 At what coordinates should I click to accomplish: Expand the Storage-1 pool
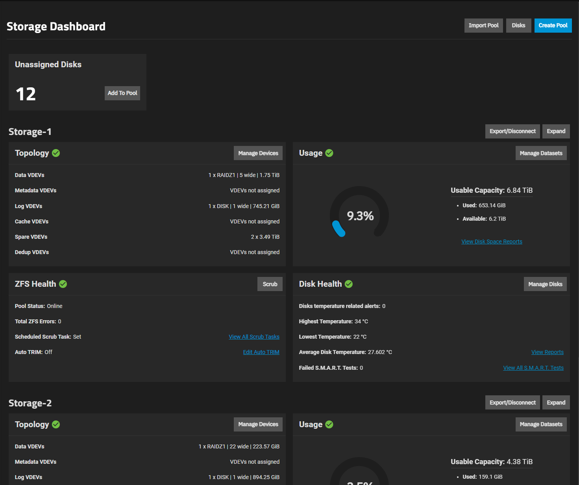(556, 131)
